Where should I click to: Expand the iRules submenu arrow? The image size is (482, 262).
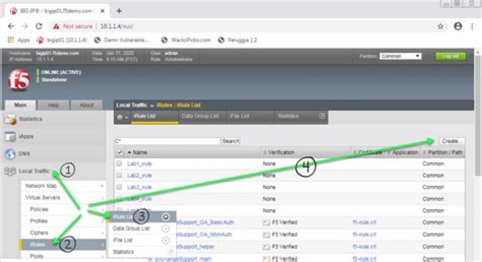(102, 245)
